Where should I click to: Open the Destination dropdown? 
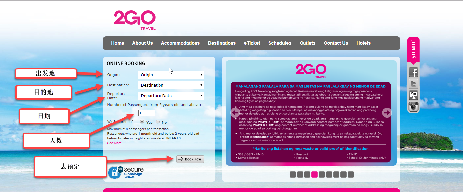pos(171,85)
